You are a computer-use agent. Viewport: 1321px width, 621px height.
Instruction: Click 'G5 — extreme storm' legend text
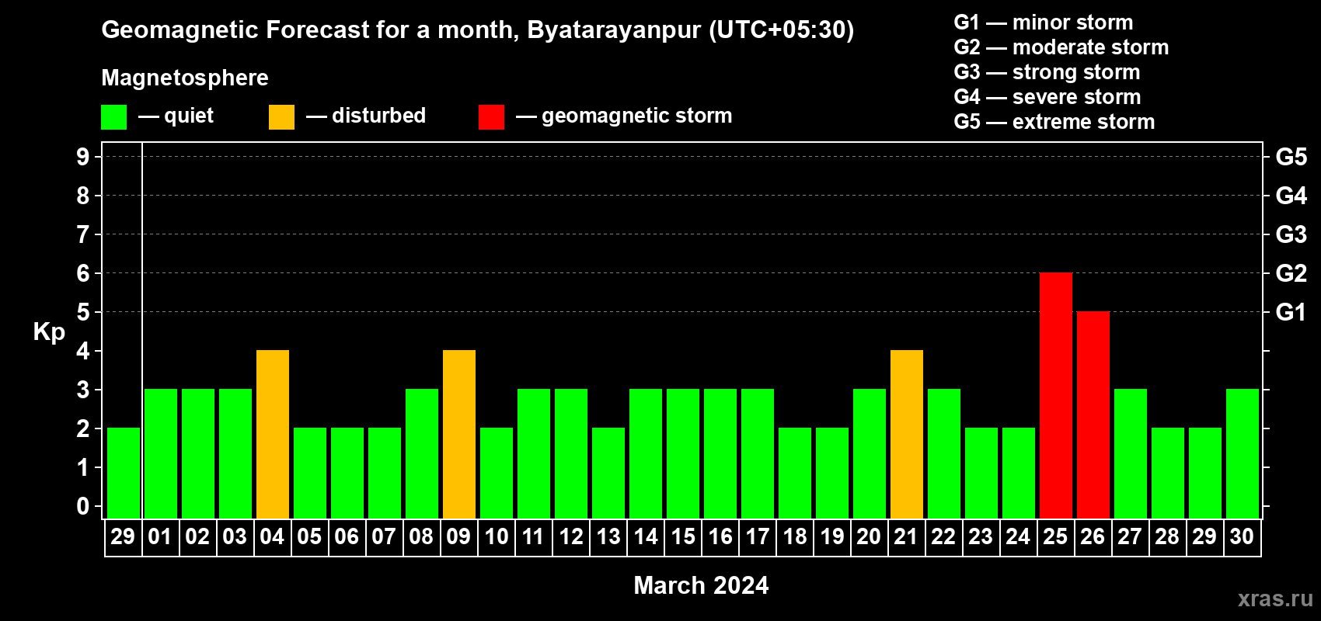(1054, 122)
